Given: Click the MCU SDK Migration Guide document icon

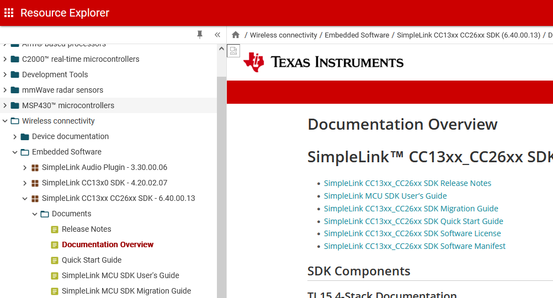Looking at the screenshot, I should coord(55,291).
